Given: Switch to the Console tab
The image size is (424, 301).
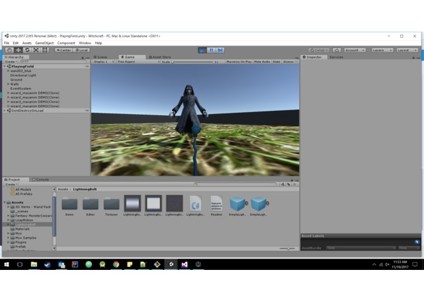Looking at the screenshot, I should (x=40, y=180).
